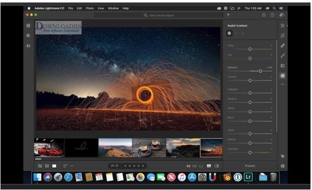
Task: Click the Temp slider handle
Action: [x=250, y=49]
